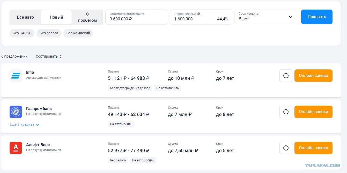Click the sort arrows icon next to Сортировать
The height and width of the screenshot is (173, 347).
pyautogui.click(x=61, y=57)
